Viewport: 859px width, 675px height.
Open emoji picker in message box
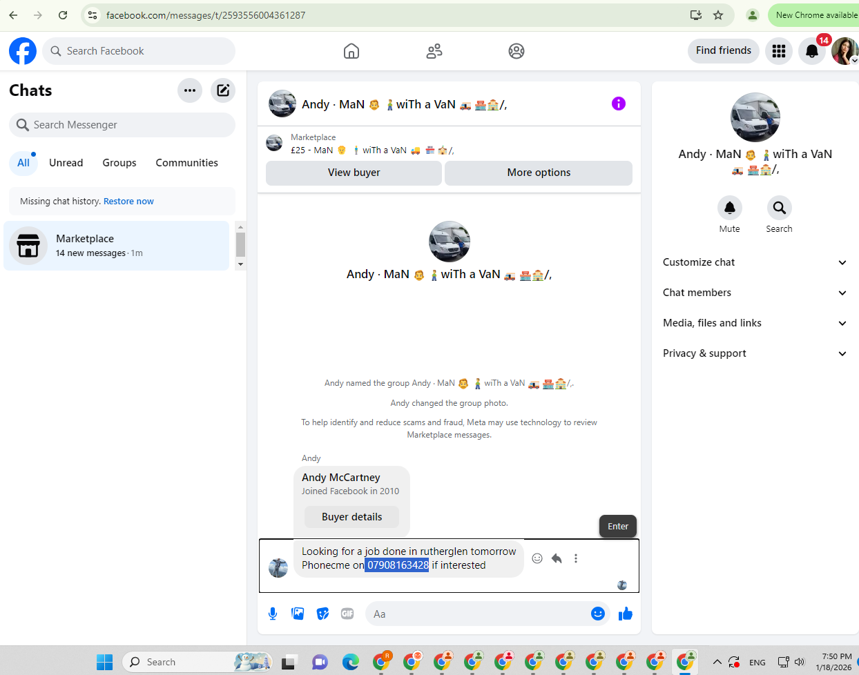click(x=598, y=614)
